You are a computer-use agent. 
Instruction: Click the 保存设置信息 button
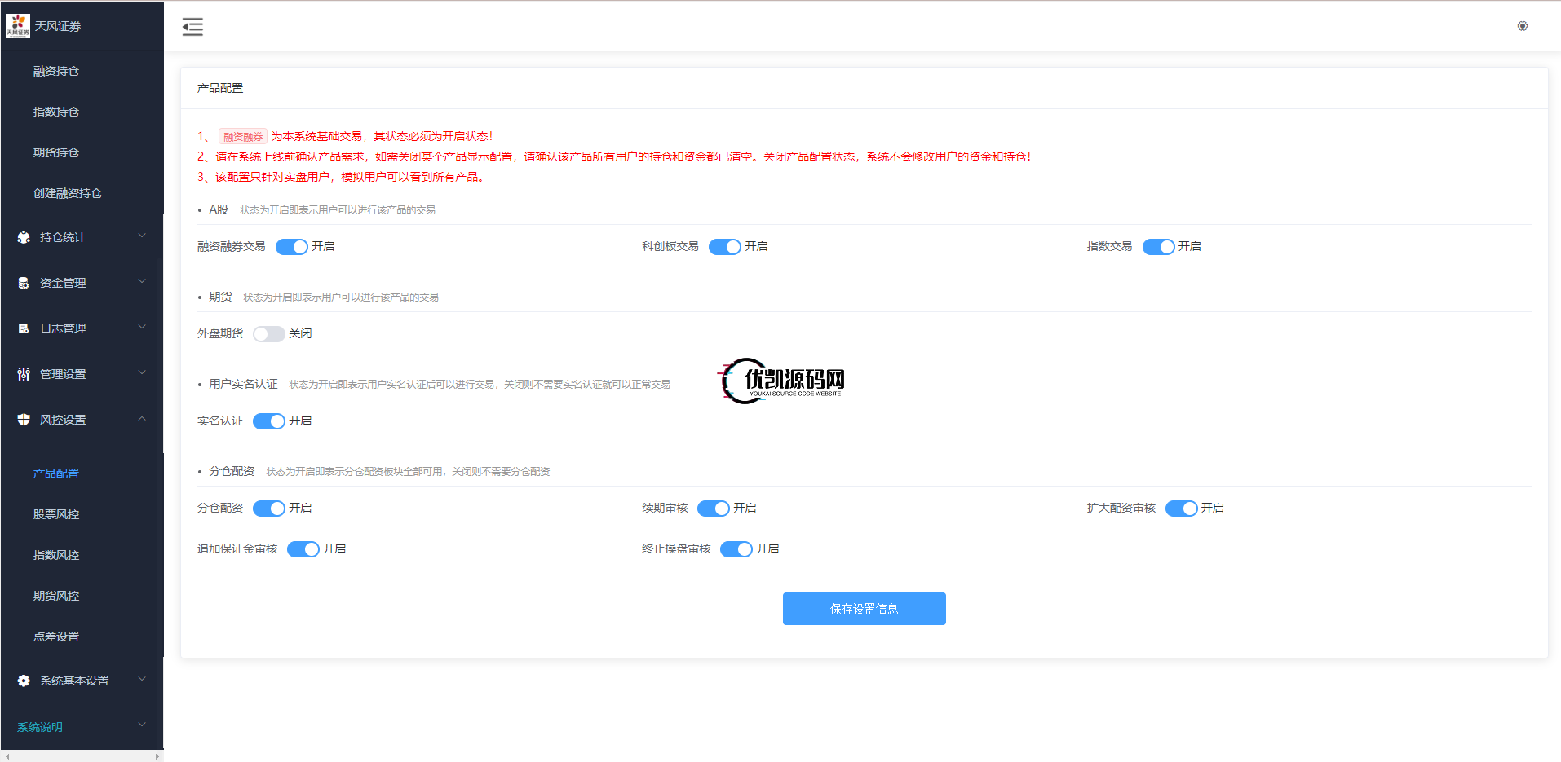864,609
